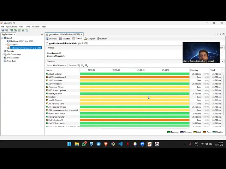This screenshot has width=226, height=169.
Task: Maximize the editor window area
Action: (224, 34)
